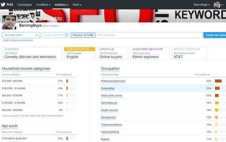Click the Professional/technical occupation link
The image size is (226, 142).
(113, 81)
